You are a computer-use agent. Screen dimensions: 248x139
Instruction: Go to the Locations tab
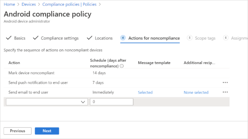point(103,38)
